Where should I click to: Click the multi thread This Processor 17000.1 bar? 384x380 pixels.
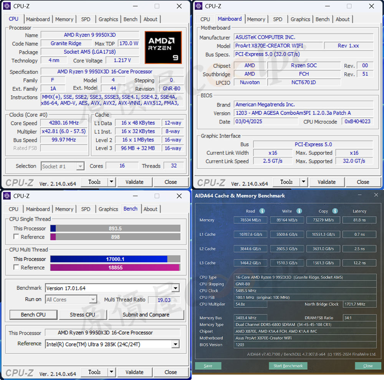(x=115, y=259)
